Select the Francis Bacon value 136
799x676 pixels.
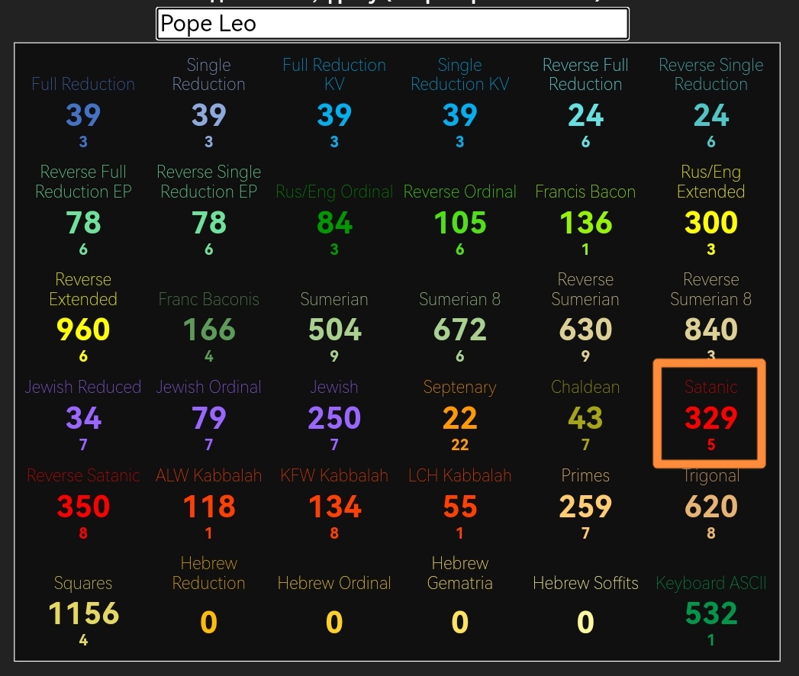click(x=585, y=223)
